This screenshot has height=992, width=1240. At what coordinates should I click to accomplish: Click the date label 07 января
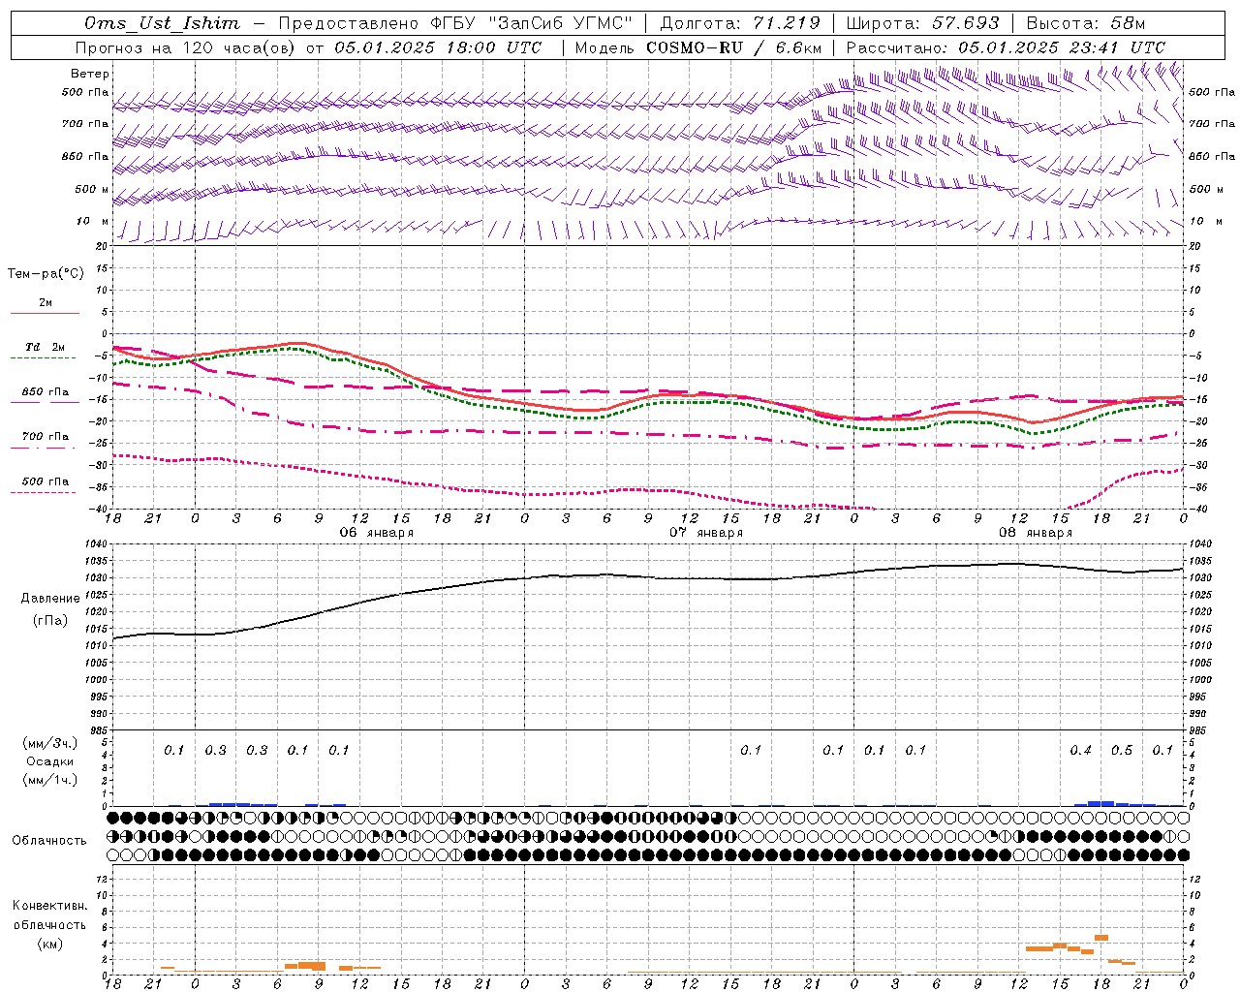coord(706,533)
